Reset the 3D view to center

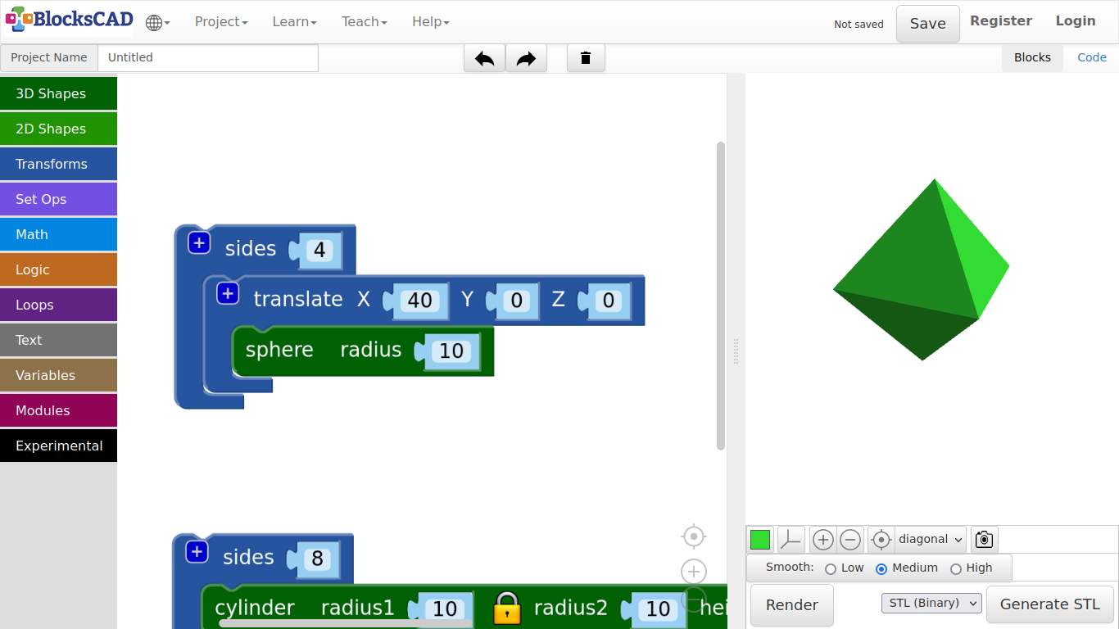click(881, 540)
